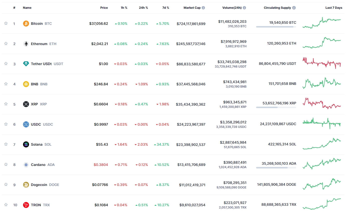The width and height of the screenshot is (346, 214).
Task: Sort by rank using the # header
Action: (x=14, y=8)
